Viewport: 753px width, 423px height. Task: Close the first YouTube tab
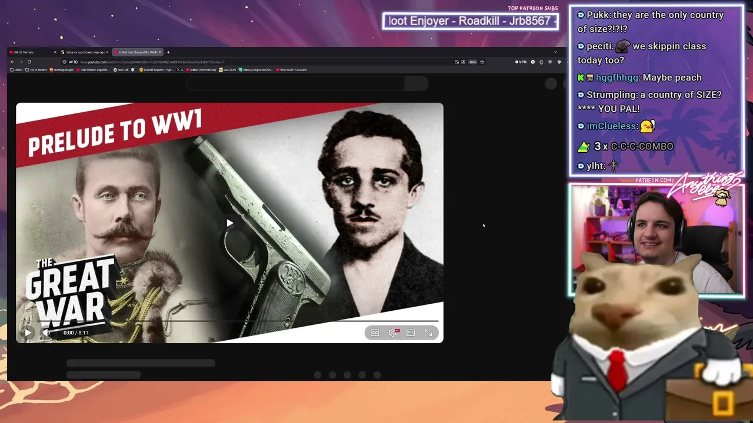(55, 52)
